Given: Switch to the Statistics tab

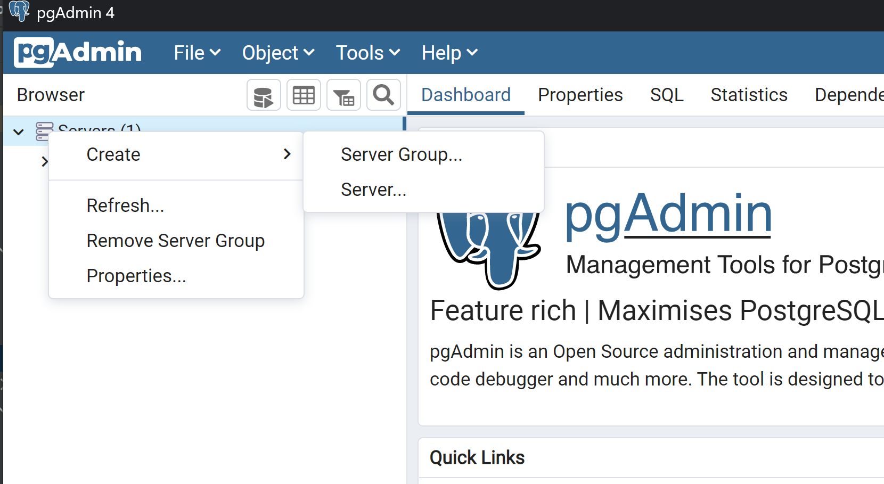Looking at the screenshot, I should [x=749, y=95].
